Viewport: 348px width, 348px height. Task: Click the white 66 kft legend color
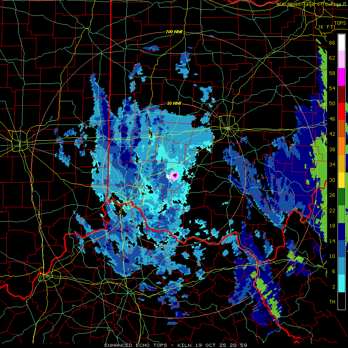[x=341, y=43]
